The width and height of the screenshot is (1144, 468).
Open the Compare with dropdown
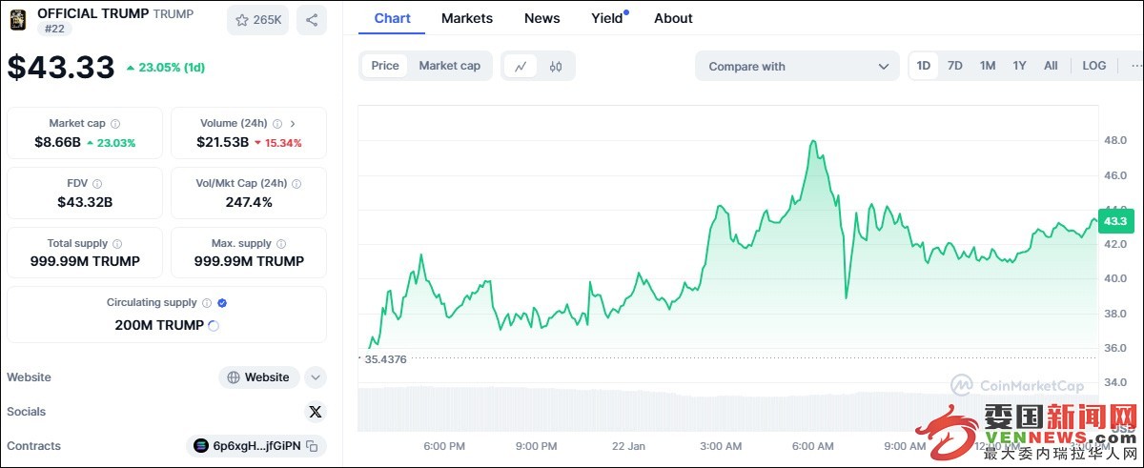(797, 67)
